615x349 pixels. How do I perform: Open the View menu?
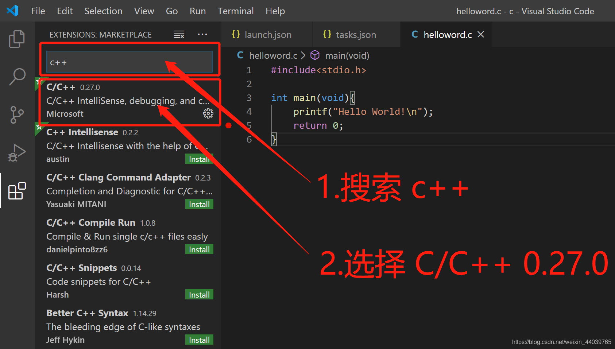tap(144, 11)
